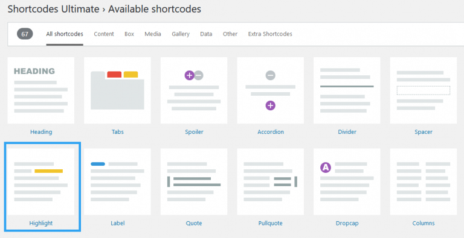Pick the Dropcap shortcode icon
The height and width of the screenshot is (238, 464).
(347, 181)
